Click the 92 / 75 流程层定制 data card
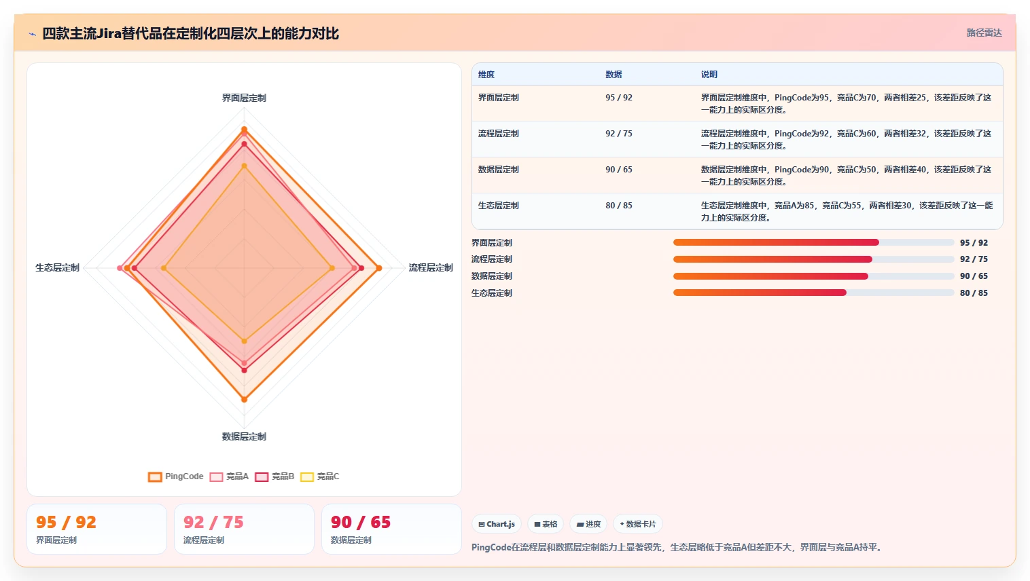The width and height of the screenshot is (1030, 581). click(x=244, y=529)
